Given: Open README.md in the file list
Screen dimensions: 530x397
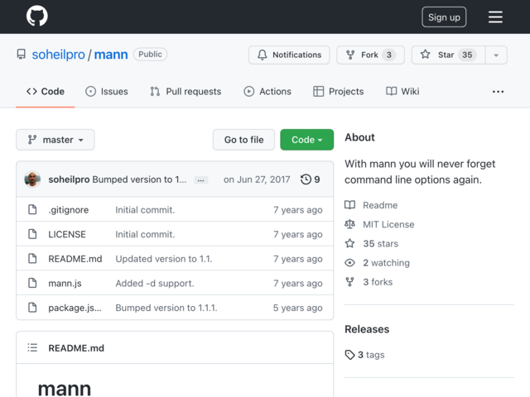Looking at the screenshot, I should 75,259.
